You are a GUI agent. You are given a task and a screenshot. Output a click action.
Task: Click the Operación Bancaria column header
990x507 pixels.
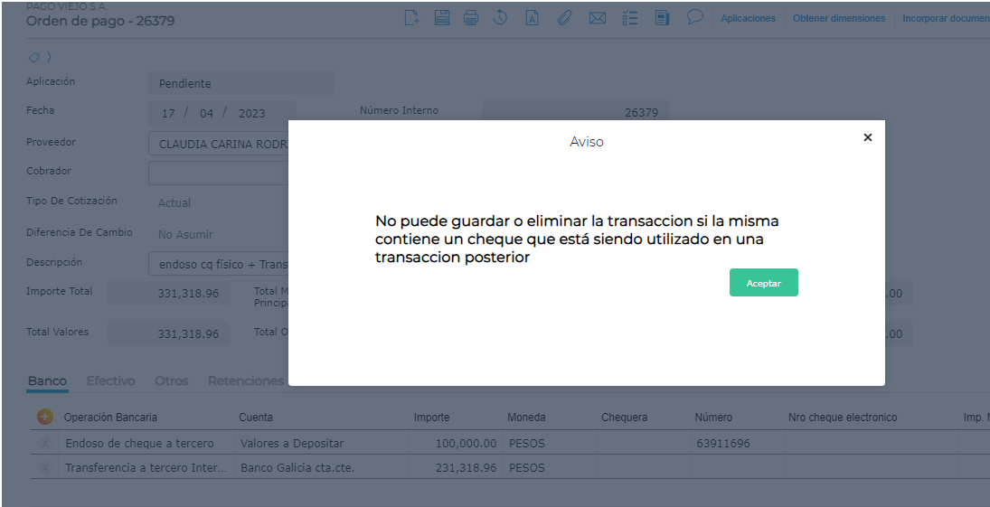coord(110,418)
